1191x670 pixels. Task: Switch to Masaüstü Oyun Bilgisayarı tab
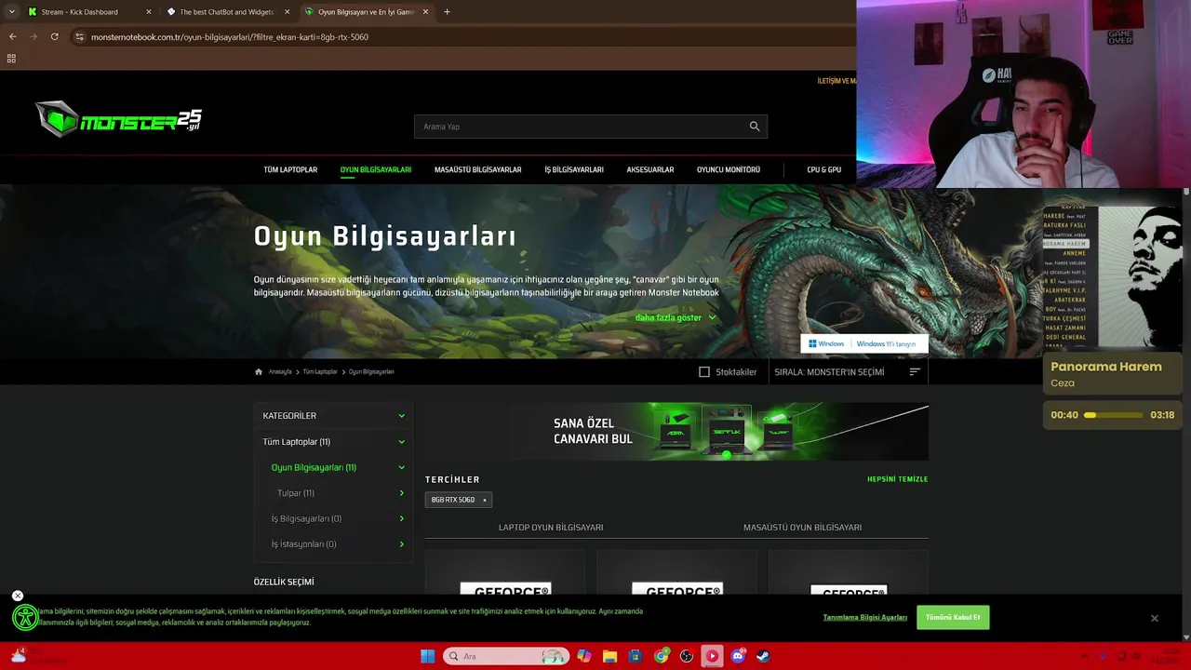[x=802, y=528]
